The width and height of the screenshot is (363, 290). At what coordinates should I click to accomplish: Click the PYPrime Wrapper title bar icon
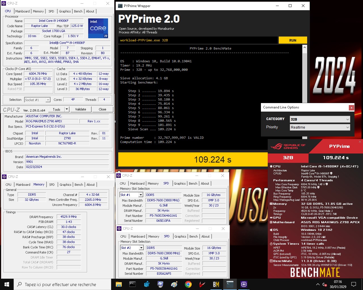pos(120,6)
